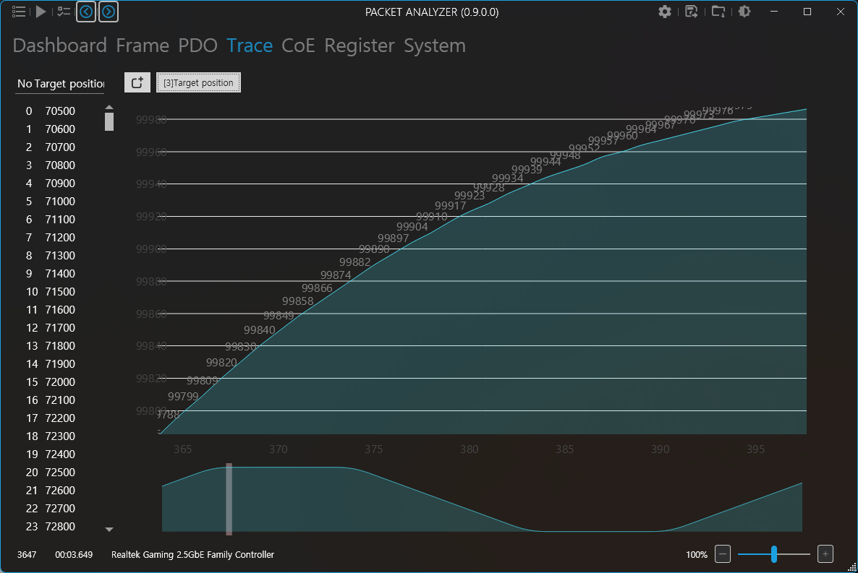Open settings gear icon
The width and height of the screenshot is (858, 573).
[x=665, y=12]
